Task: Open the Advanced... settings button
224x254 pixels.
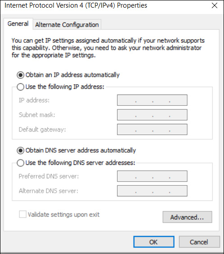Action: pos(187,217)
